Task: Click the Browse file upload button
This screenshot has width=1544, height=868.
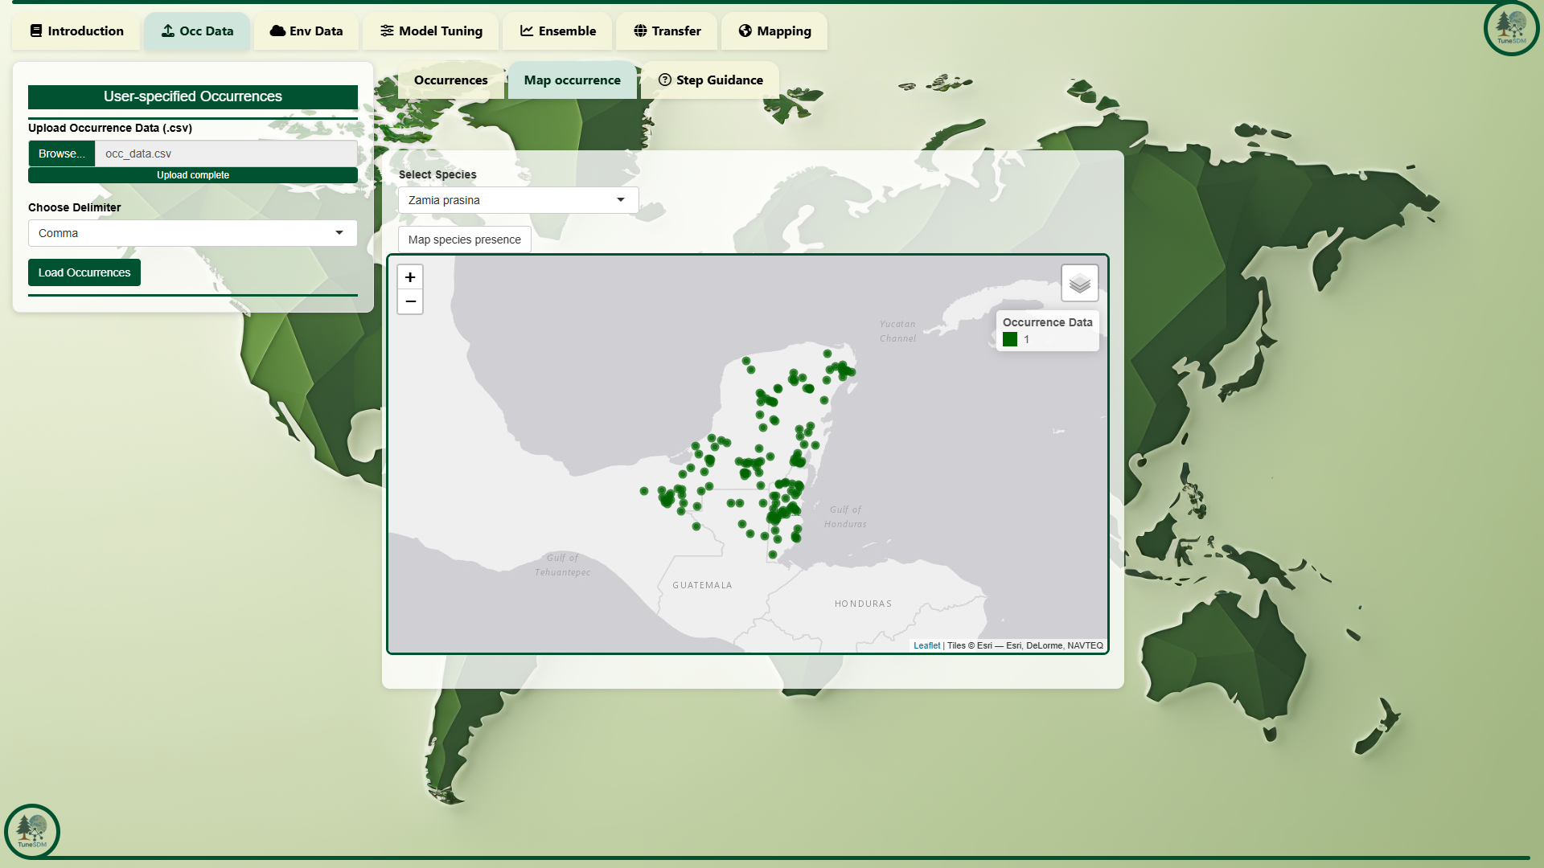Action: 62,154
